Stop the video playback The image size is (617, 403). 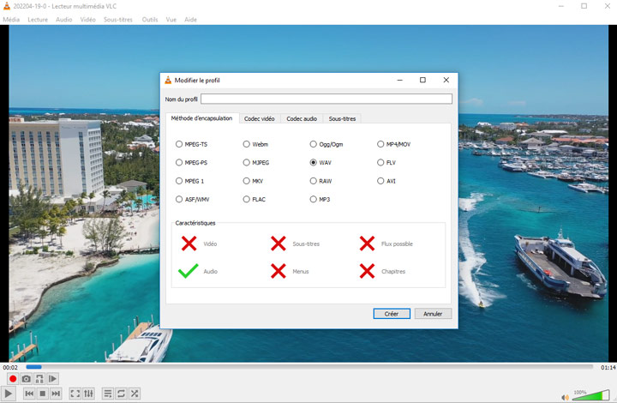tap(43, 394)
